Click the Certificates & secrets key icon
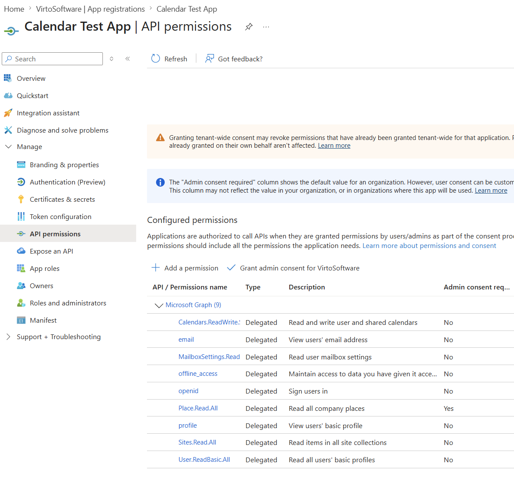This screenshot has height=486, width=514. coord(21,199)
